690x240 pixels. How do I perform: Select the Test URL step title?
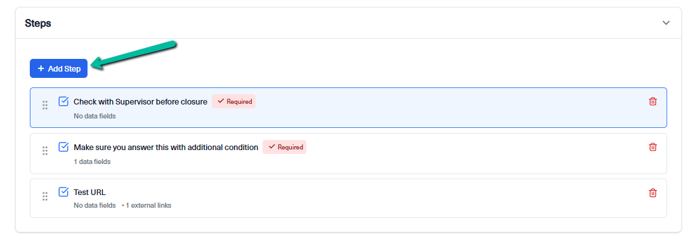[x=90, y=193]
